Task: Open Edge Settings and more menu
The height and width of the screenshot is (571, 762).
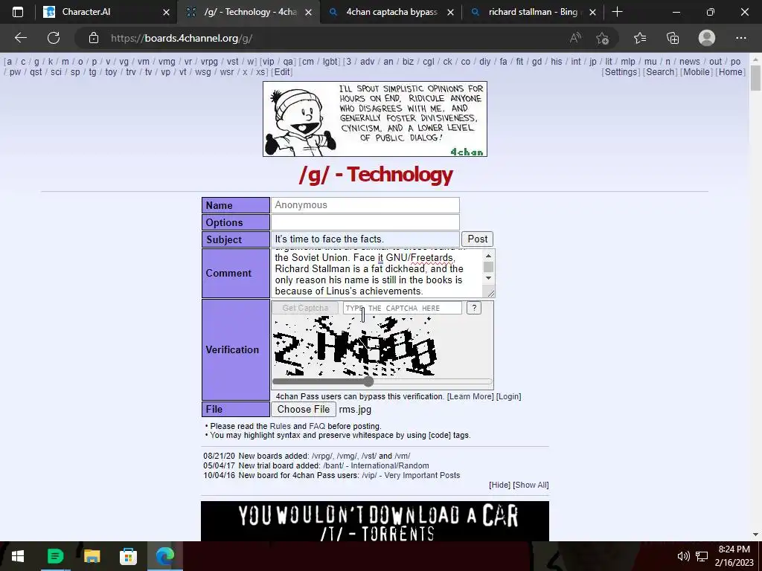Action: [x=740, y=38]
